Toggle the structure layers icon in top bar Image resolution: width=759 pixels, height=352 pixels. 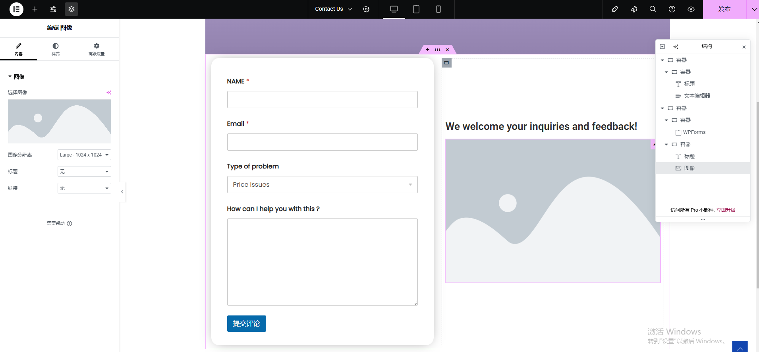point(71,9)
